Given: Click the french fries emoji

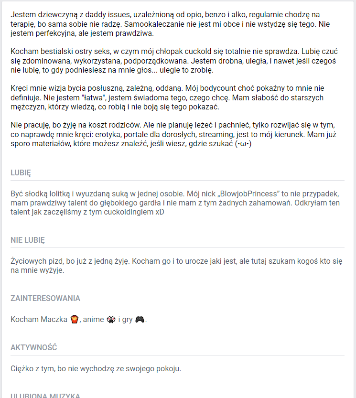Looking at the screenshot, I should pos(74,320).
